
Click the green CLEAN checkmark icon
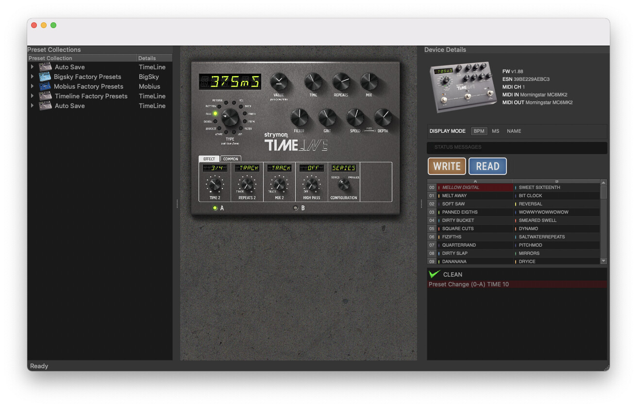[x=435, y=274]
